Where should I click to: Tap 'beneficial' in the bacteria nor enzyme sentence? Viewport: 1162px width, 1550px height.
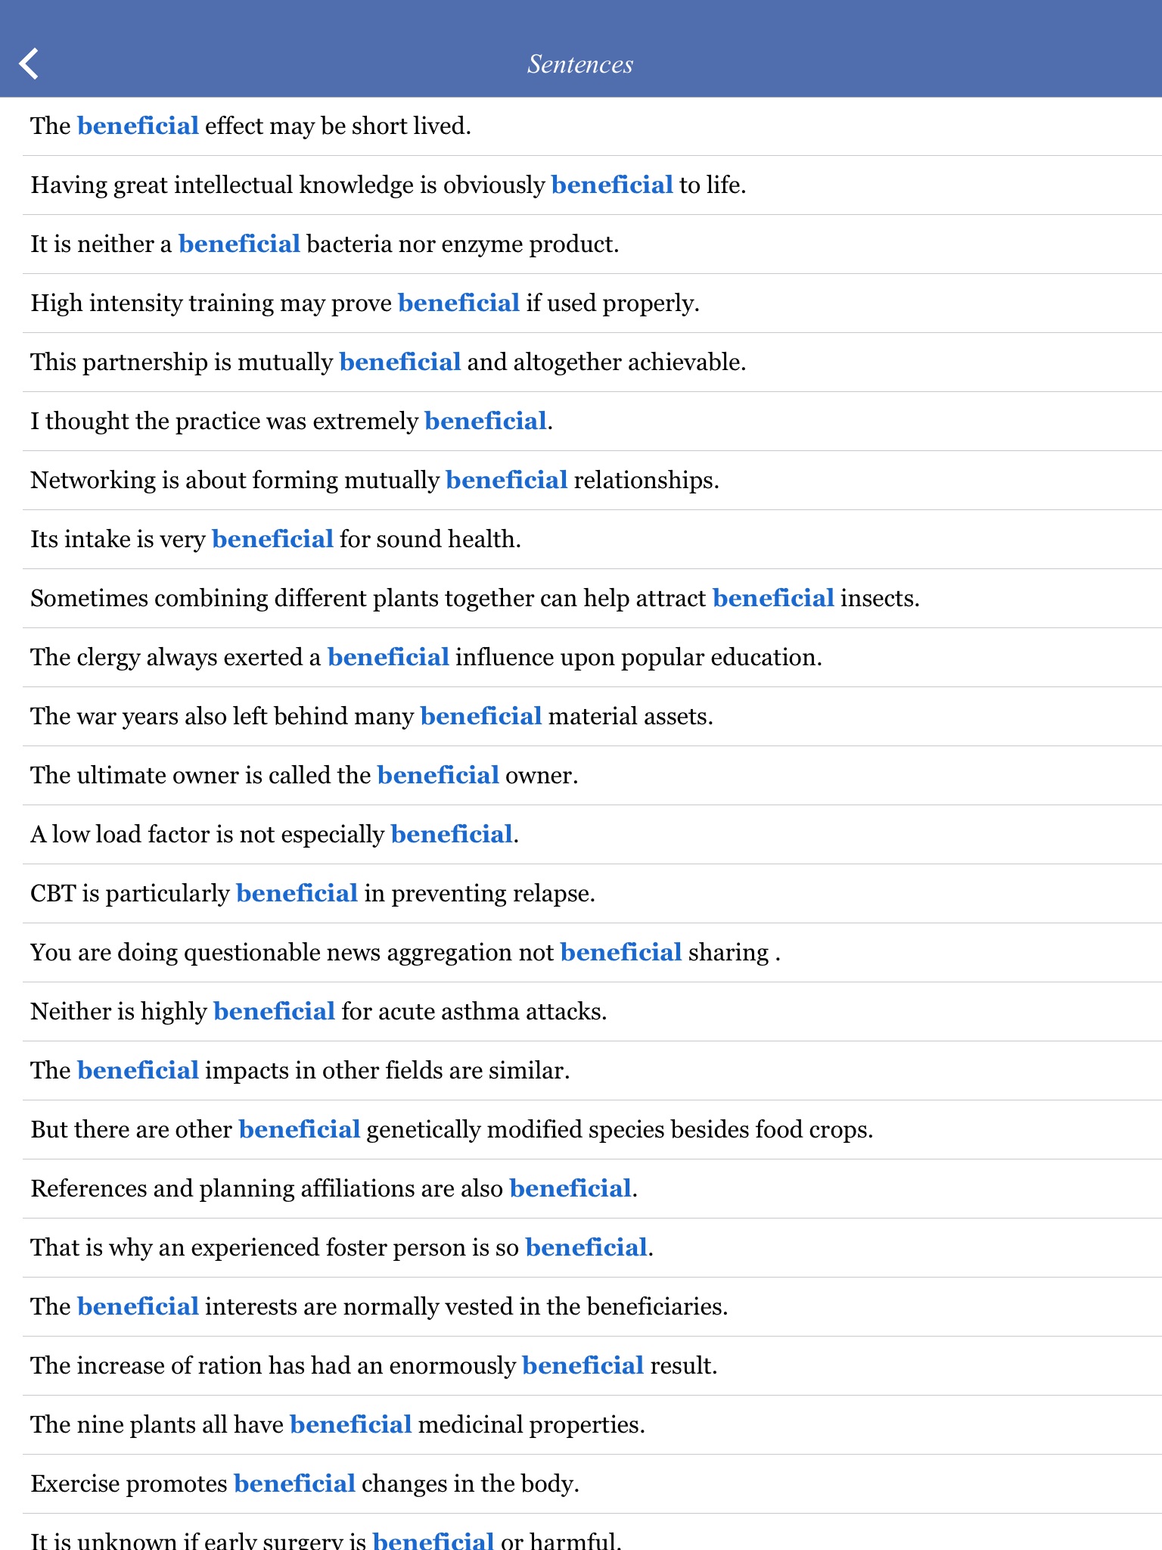(239, 244)
